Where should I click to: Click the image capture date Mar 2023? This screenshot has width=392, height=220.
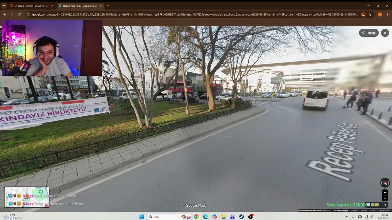[315, 211]
